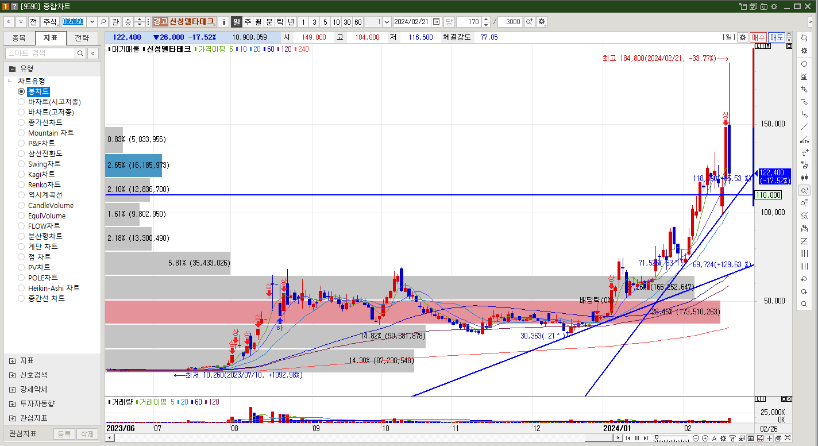
Task: Click the stock info i icon
Action: pos(224,22)
